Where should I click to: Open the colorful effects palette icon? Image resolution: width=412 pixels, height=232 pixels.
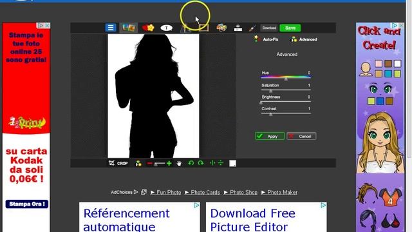[x=221, y=28]
